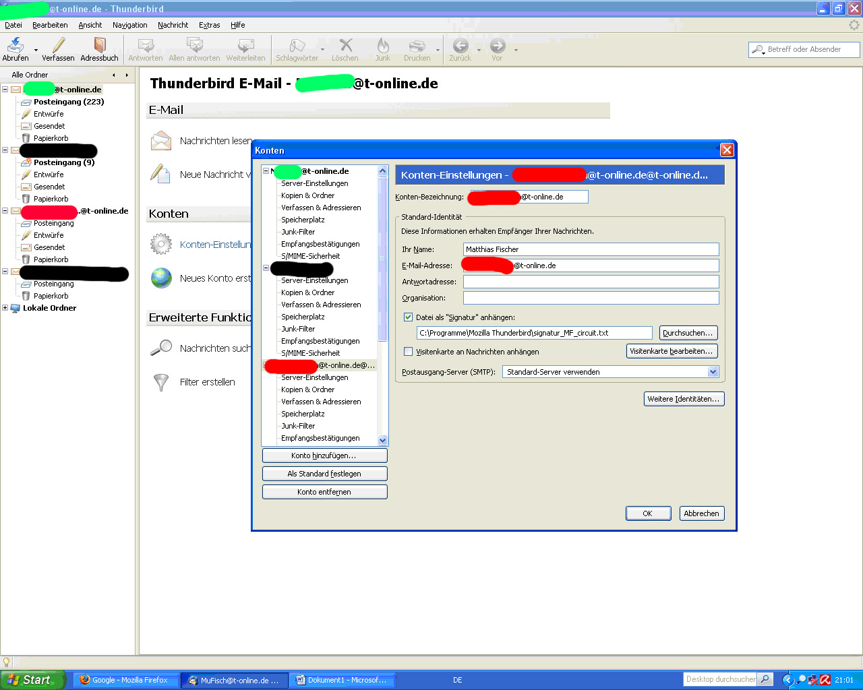Switch to Dokument1 - Microsoft taskbar item
Screen dimensions: 863x690
tap(343, 680)
